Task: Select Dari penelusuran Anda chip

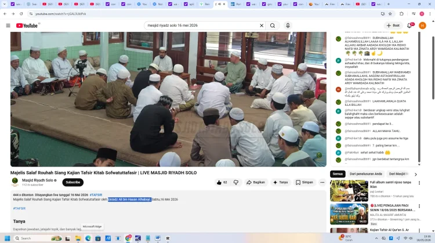Action: [365, 174]
